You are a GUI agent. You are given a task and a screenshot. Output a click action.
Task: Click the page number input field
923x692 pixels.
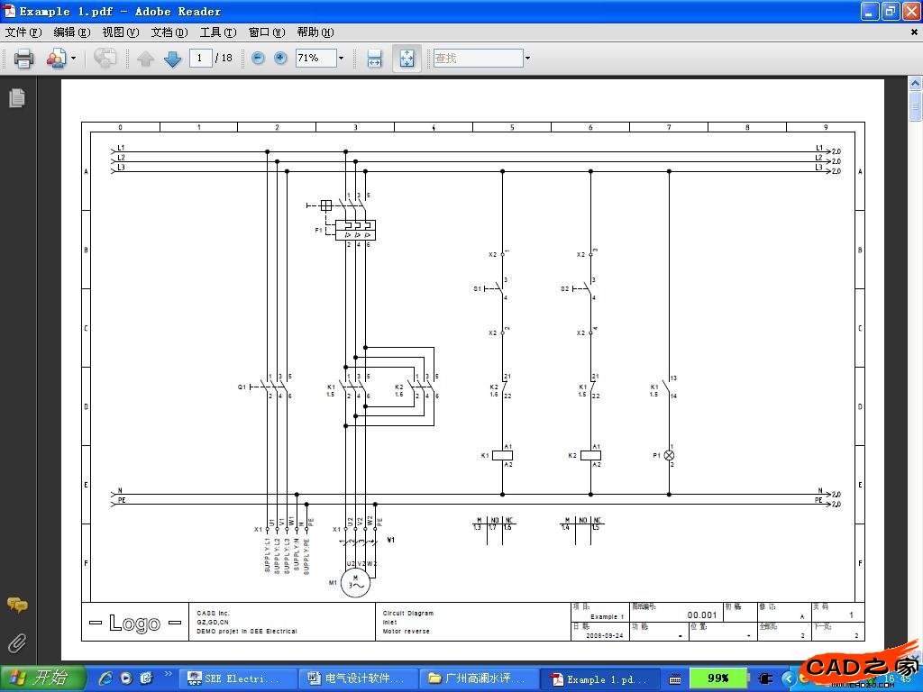pos(200,58)
